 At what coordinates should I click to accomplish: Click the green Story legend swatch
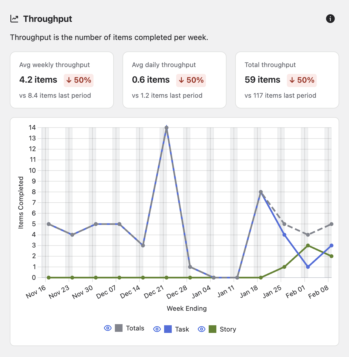coord(213,329)
